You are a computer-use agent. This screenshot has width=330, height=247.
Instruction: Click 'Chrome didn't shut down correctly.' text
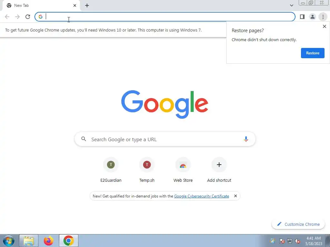[x=264, y=40]
